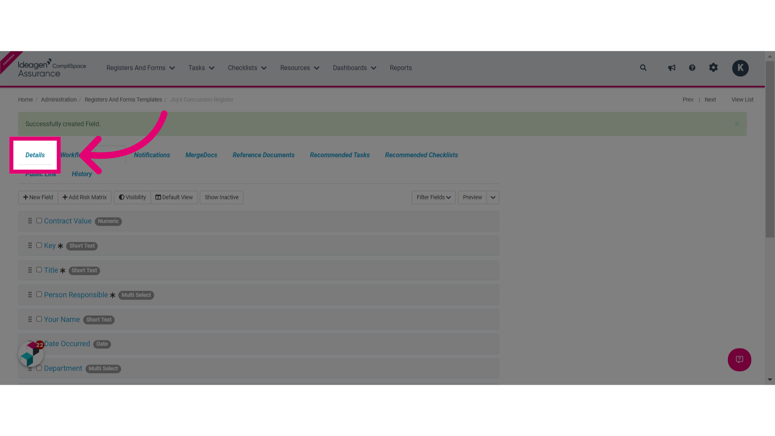
Task: Open the Your Name field link
Action: coord(62,319)
